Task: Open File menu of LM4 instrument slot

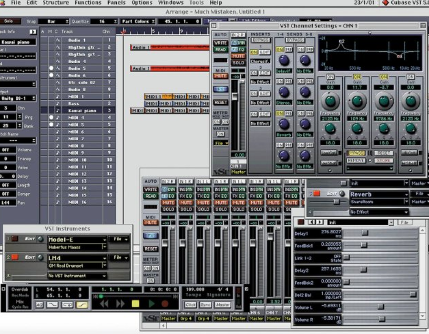Action: (119, 257)
